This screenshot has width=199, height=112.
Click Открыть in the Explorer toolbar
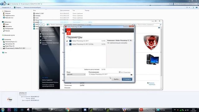tap(17, 7)
